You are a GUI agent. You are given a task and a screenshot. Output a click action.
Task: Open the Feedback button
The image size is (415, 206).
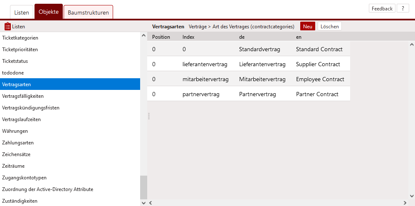pos(382,8)
